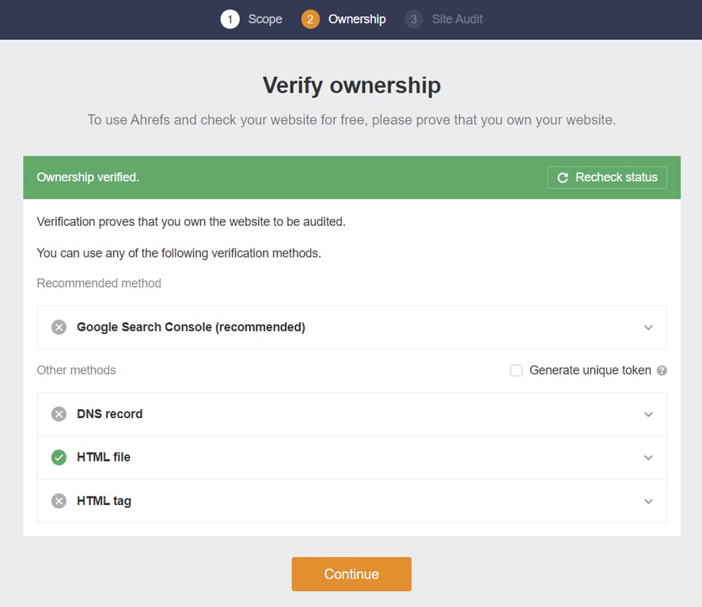
Task: Open help via the question mark icon
Action: (662, 370)
